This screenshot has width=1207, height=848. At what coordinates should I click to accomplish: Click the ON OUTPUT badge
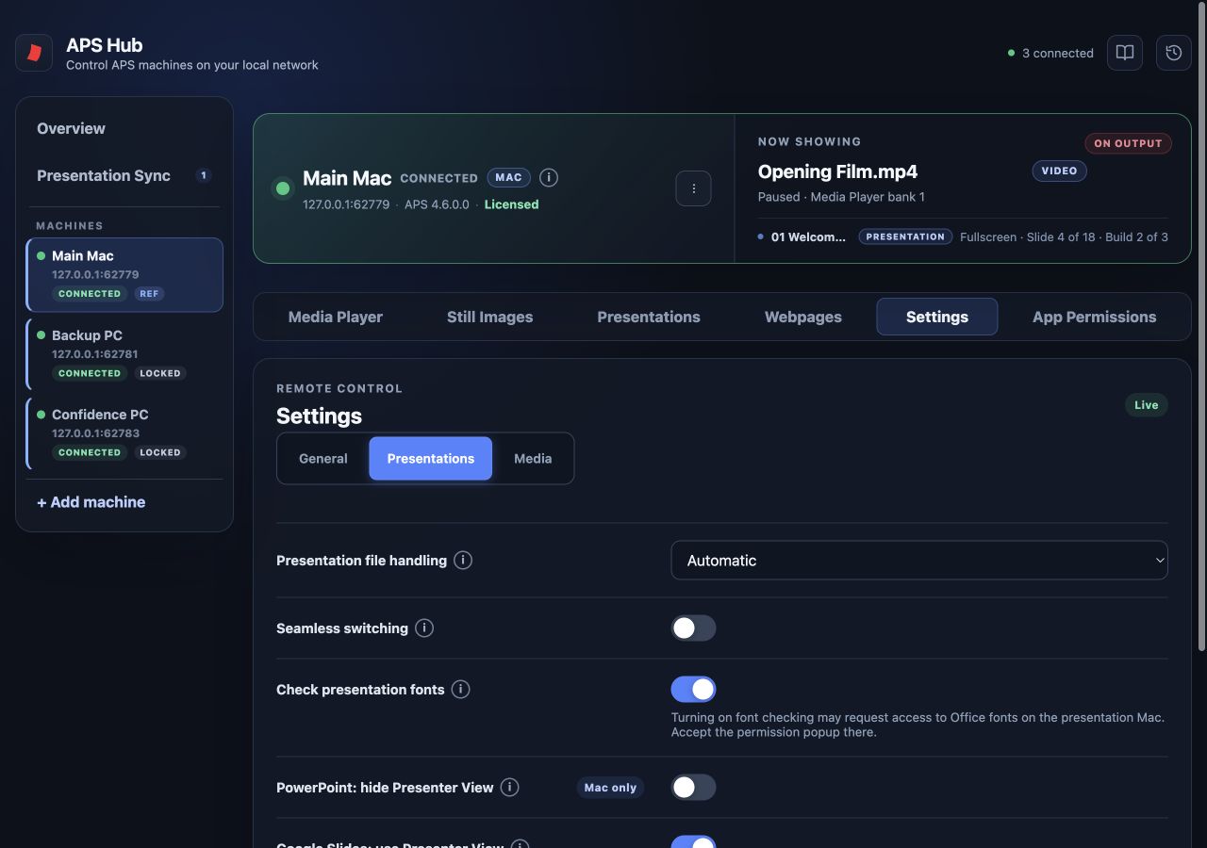point(1129,143)
